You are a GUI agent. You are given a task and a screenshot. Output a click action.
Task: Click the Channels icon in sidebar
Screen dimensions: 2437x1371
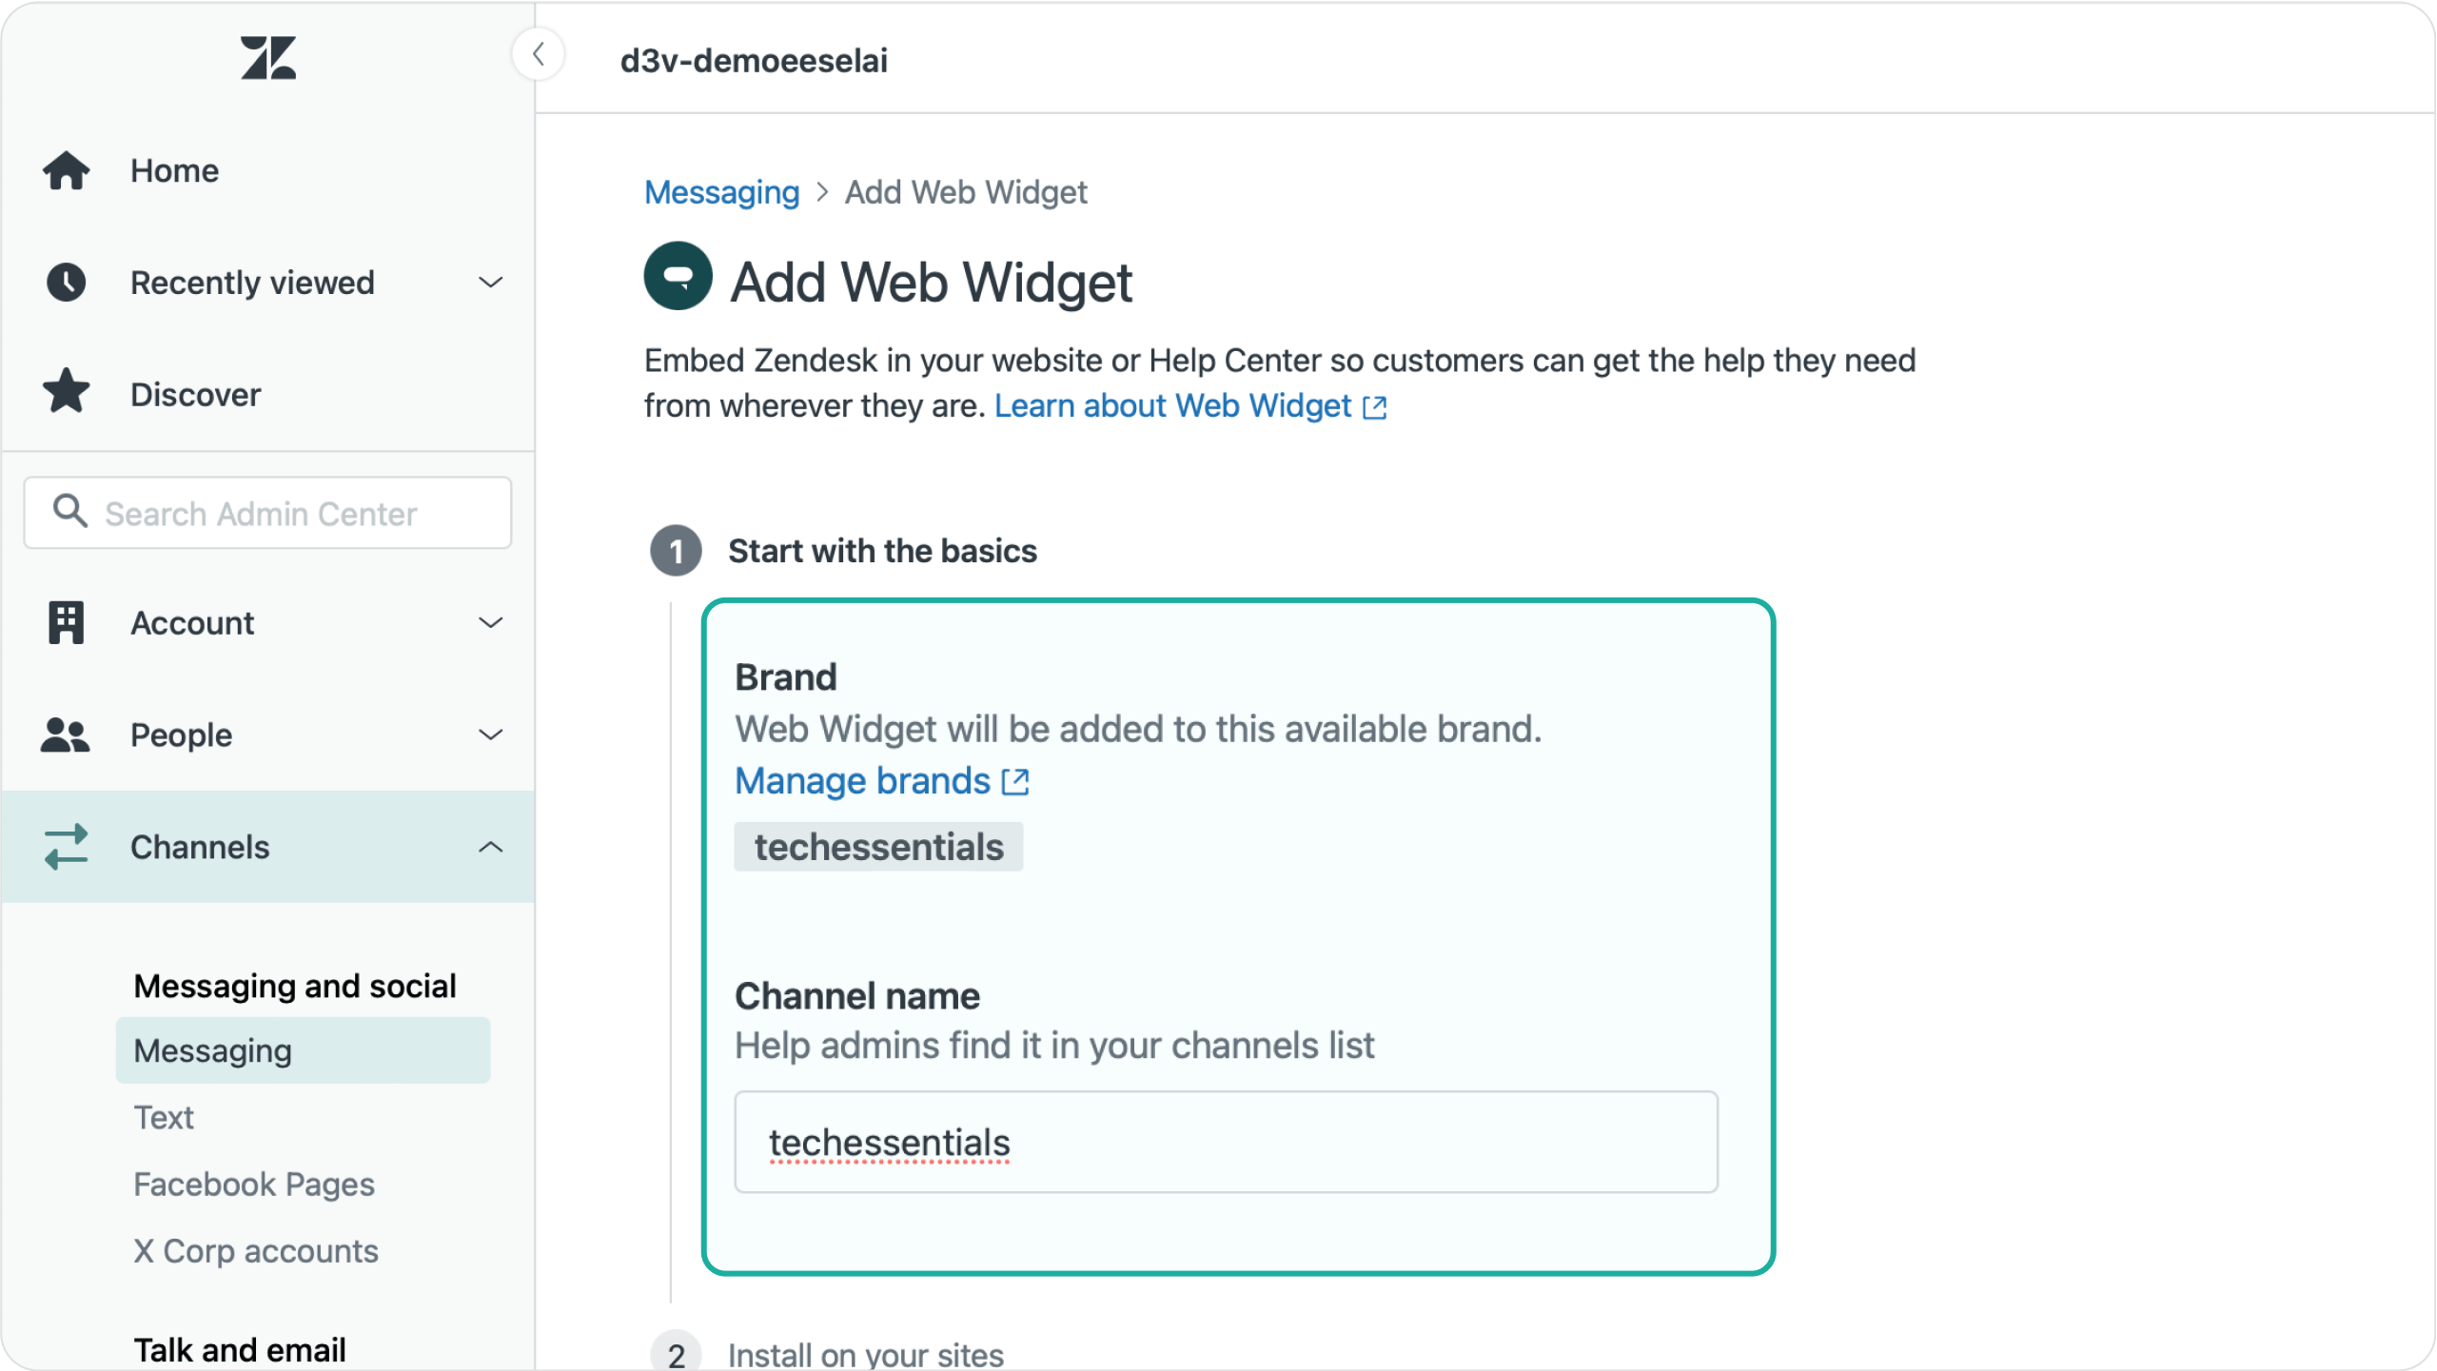click(67, 846)
